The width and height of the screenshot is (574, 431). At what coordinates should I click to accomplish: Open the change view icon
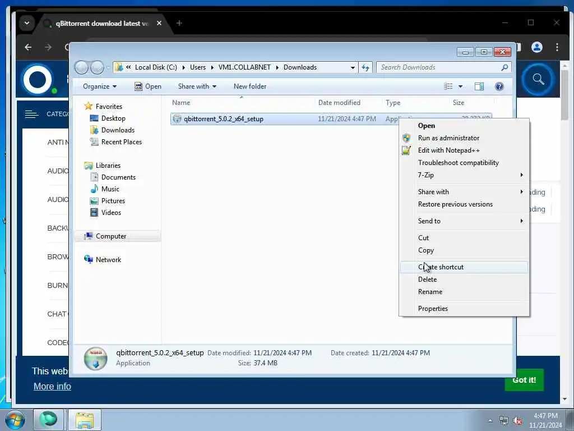[448, 86]
